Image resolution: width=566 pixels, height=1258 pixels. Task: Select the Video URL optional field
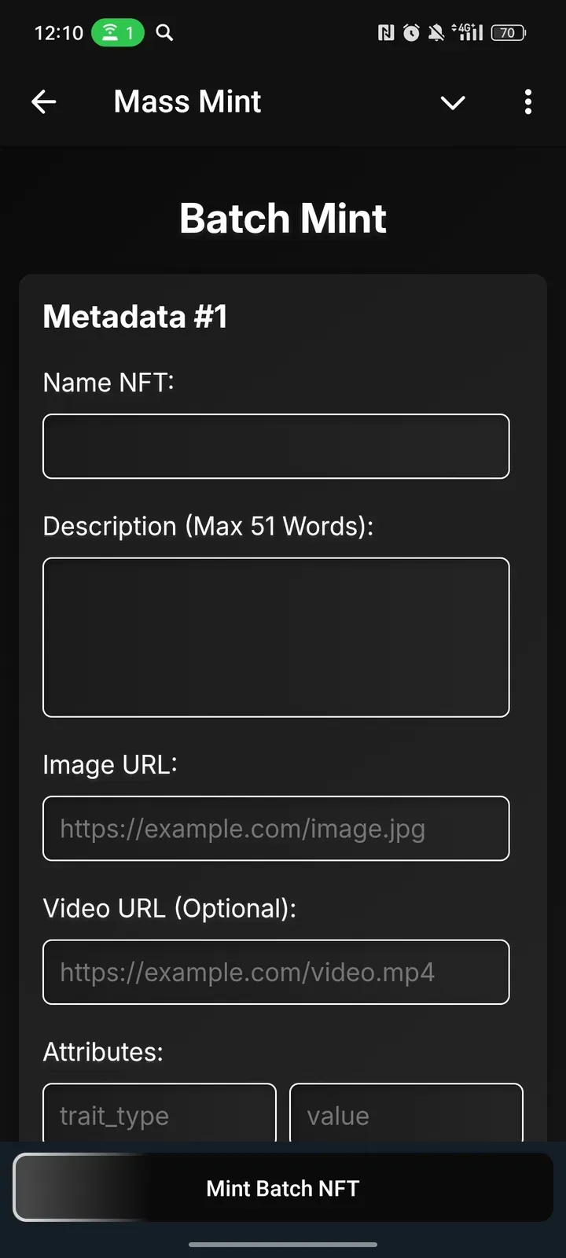tap(276, 973)
